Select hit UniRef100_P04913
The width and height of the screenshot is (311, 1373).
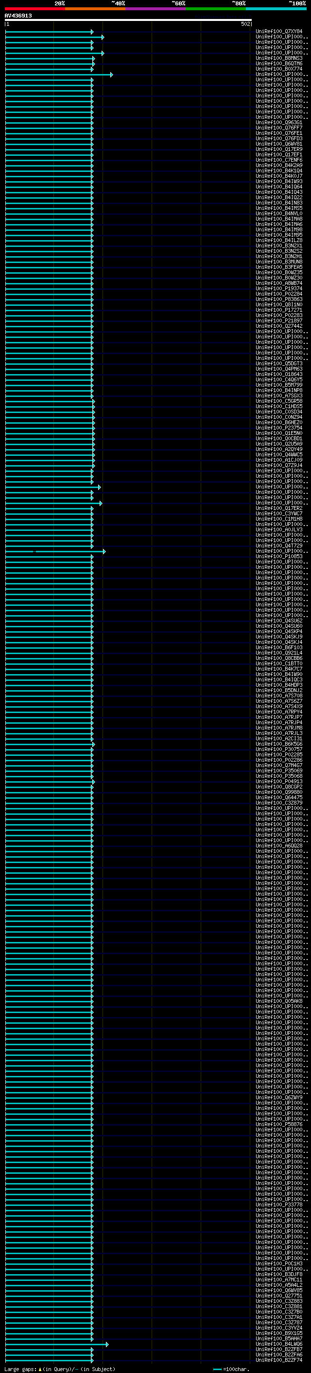[279, 781]
